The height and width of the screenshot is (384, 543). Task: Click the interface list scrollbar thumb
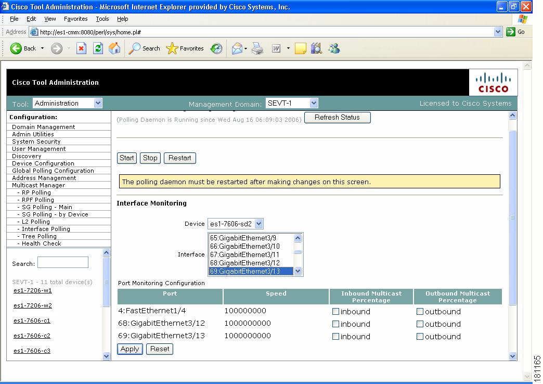coord(298,252)
